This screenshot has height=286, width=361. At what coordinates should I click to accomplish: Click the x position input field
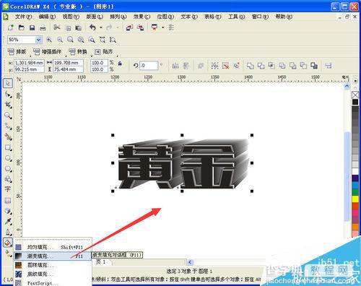(29, 63)
